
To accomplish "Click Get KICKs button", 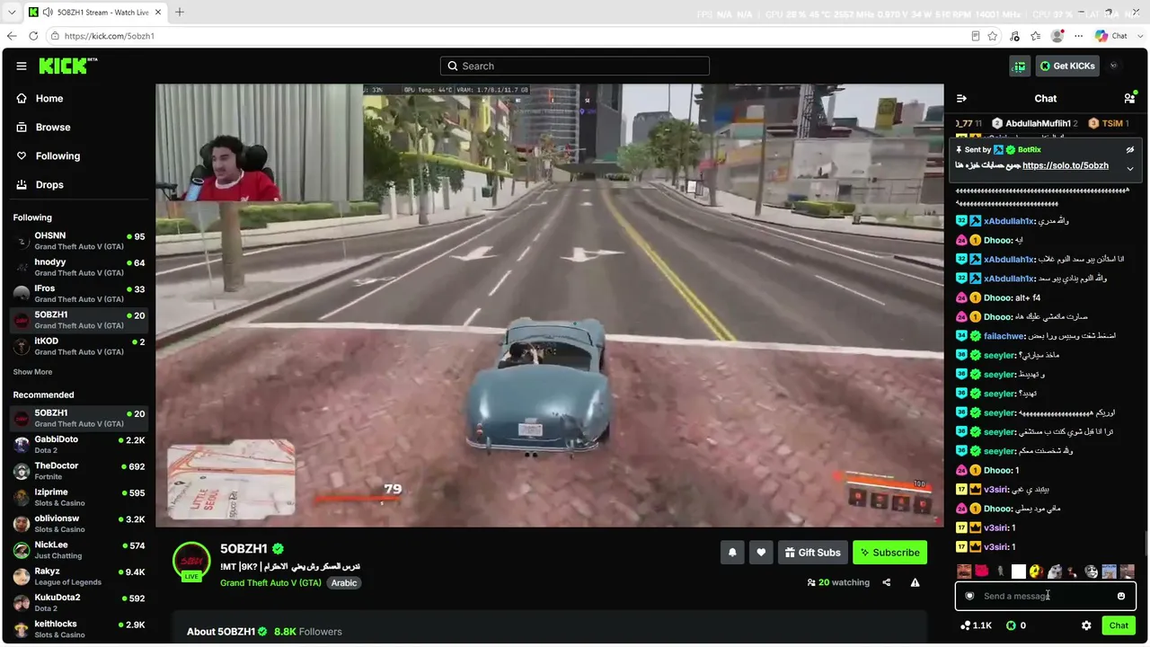I will [1066, 66].
